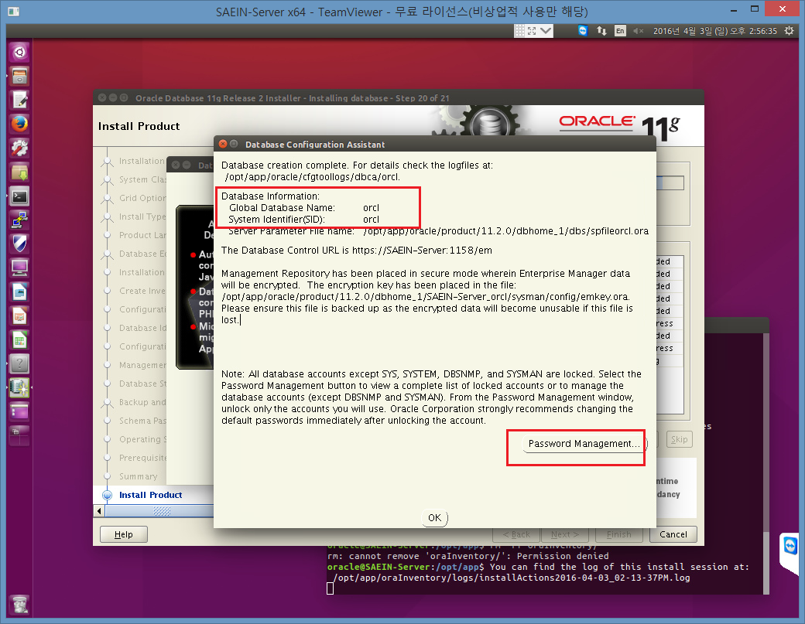Image resolution: width=805 pixels, height=624 pixels.
Task: Click the install log path in the terminal
Action: (512, 578)
